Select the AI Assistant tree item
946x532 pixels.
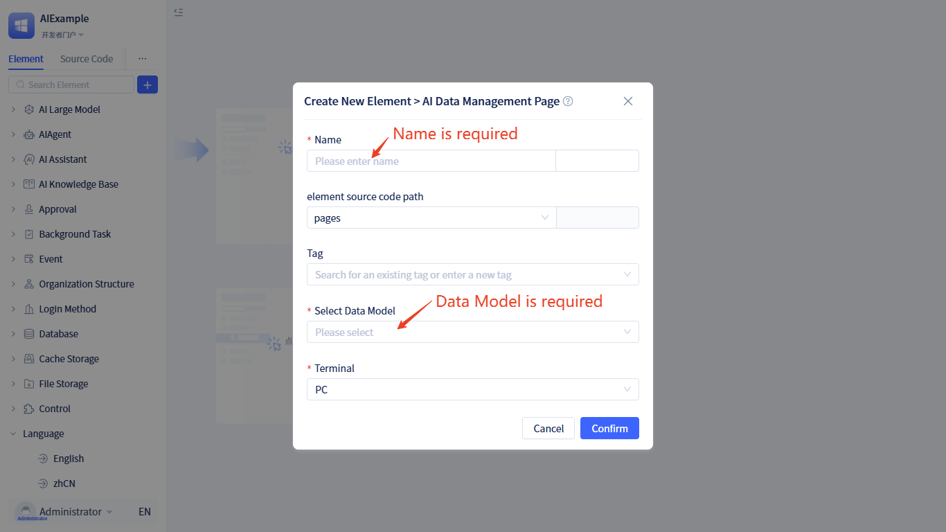(63, 159)
